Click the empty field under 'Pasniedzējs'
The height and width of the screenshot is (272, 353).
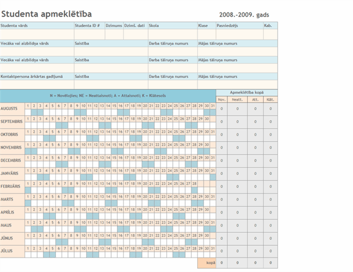[231, 35]
